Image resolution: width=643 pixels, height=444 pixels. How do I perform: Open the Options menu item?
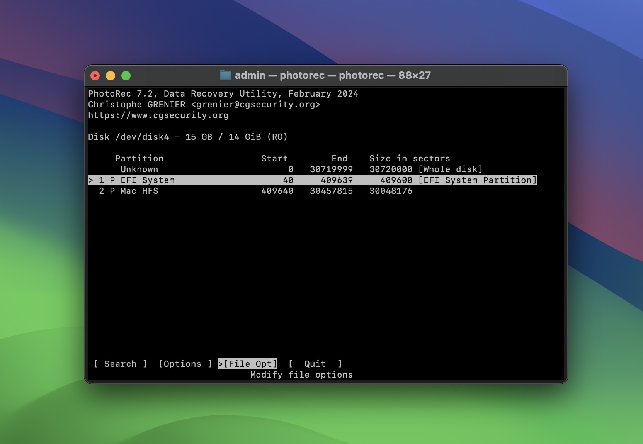point(185,364)
